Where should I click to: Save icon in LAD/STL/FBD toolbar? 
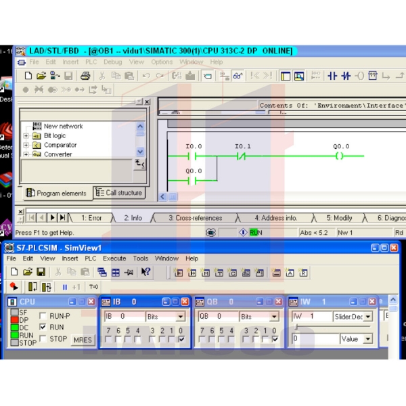[68, 76]
